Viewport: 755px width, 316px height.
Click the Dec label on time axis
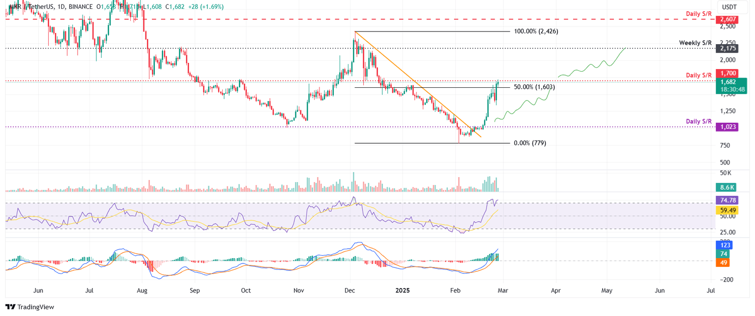(x=350, y=290)
